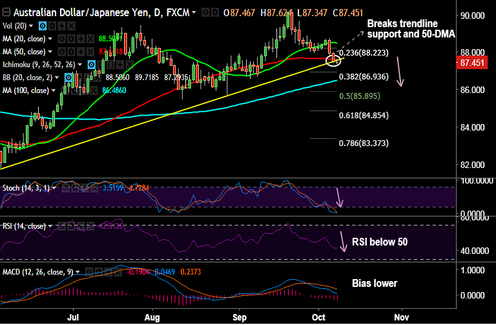
Task: Collapse the chart legend with the minus box
Action: pyautogui.click(x=6, y=12)
